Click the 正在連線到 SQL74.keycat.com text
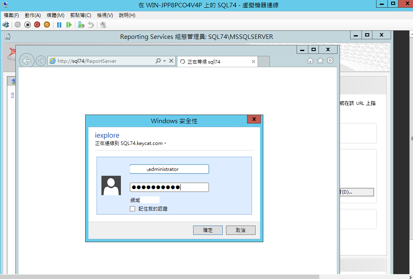The height and width of the screenshot is (279, 413). 130,143
